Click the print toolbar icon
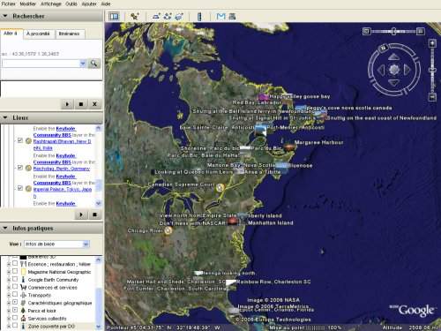This screenshot has height=331, width=441. tap(232, 16)
